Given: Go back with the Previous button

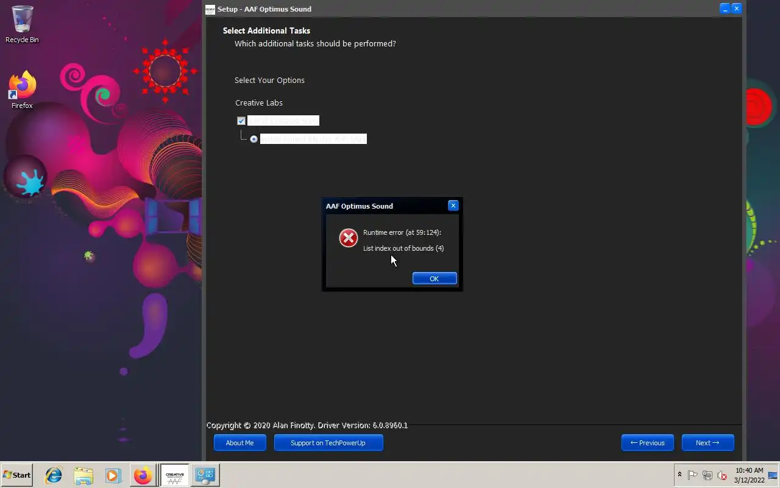Looking at the screenshot, I should (647, 443).
